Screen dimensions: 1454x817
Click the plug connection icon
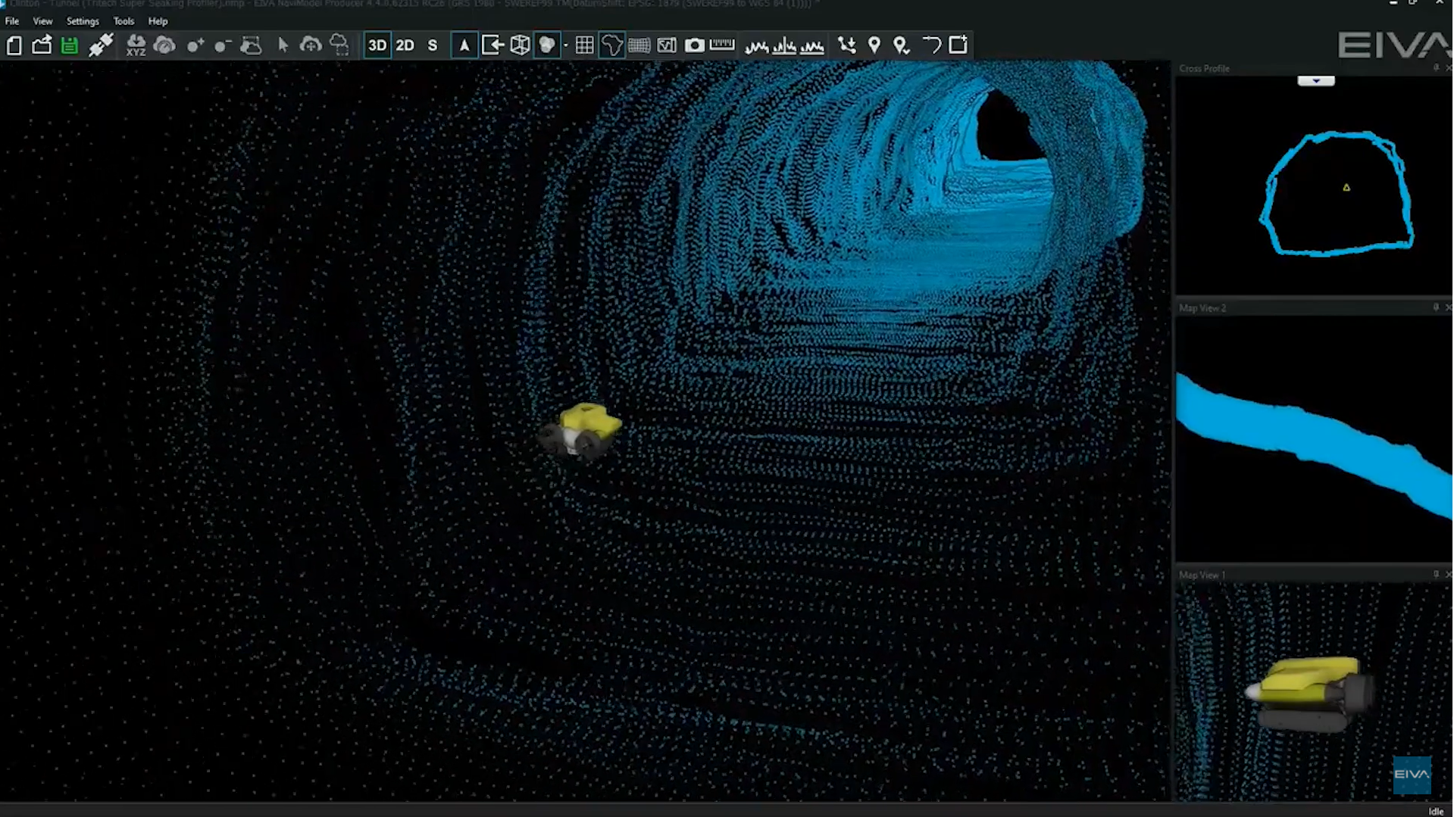pyautogui.click(x=101, y=45)
